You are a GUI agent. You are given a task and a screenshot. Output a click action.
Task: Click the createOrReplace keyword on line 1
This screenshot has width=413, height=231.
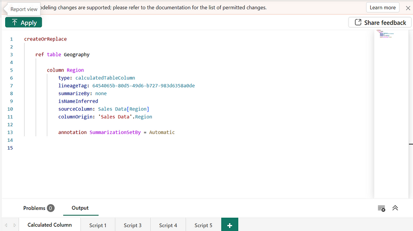click(45, 39)
